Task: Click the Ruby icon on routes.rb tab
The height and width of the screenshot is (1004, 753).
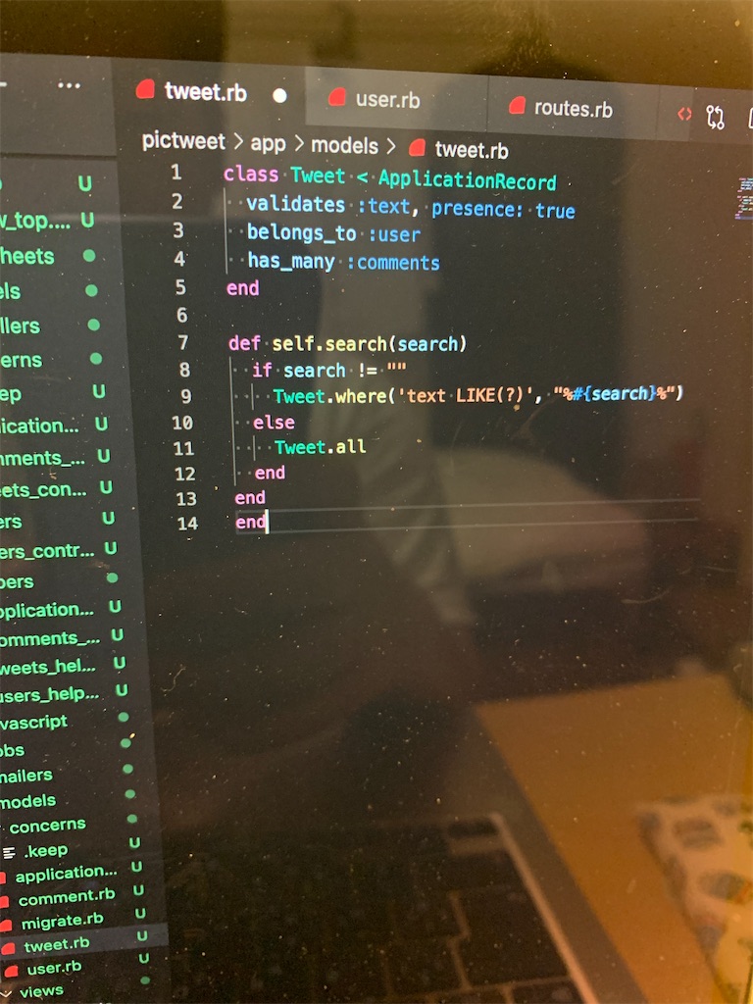Action: click(x=517, y=105)
